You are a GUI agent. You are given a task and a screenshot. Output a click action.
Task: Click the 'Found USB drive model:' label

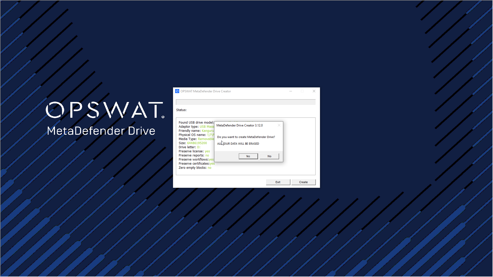196,123
